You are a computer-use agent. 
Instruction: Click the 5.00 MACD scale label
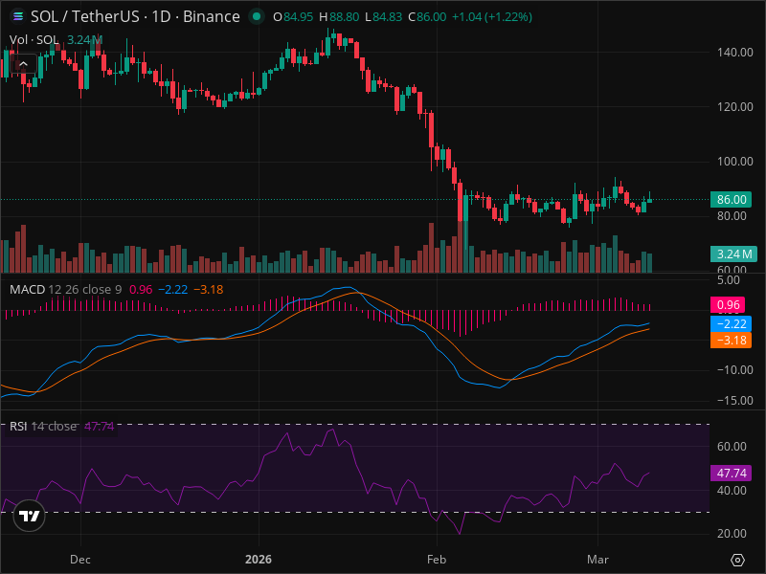click(x=728, y=280)
